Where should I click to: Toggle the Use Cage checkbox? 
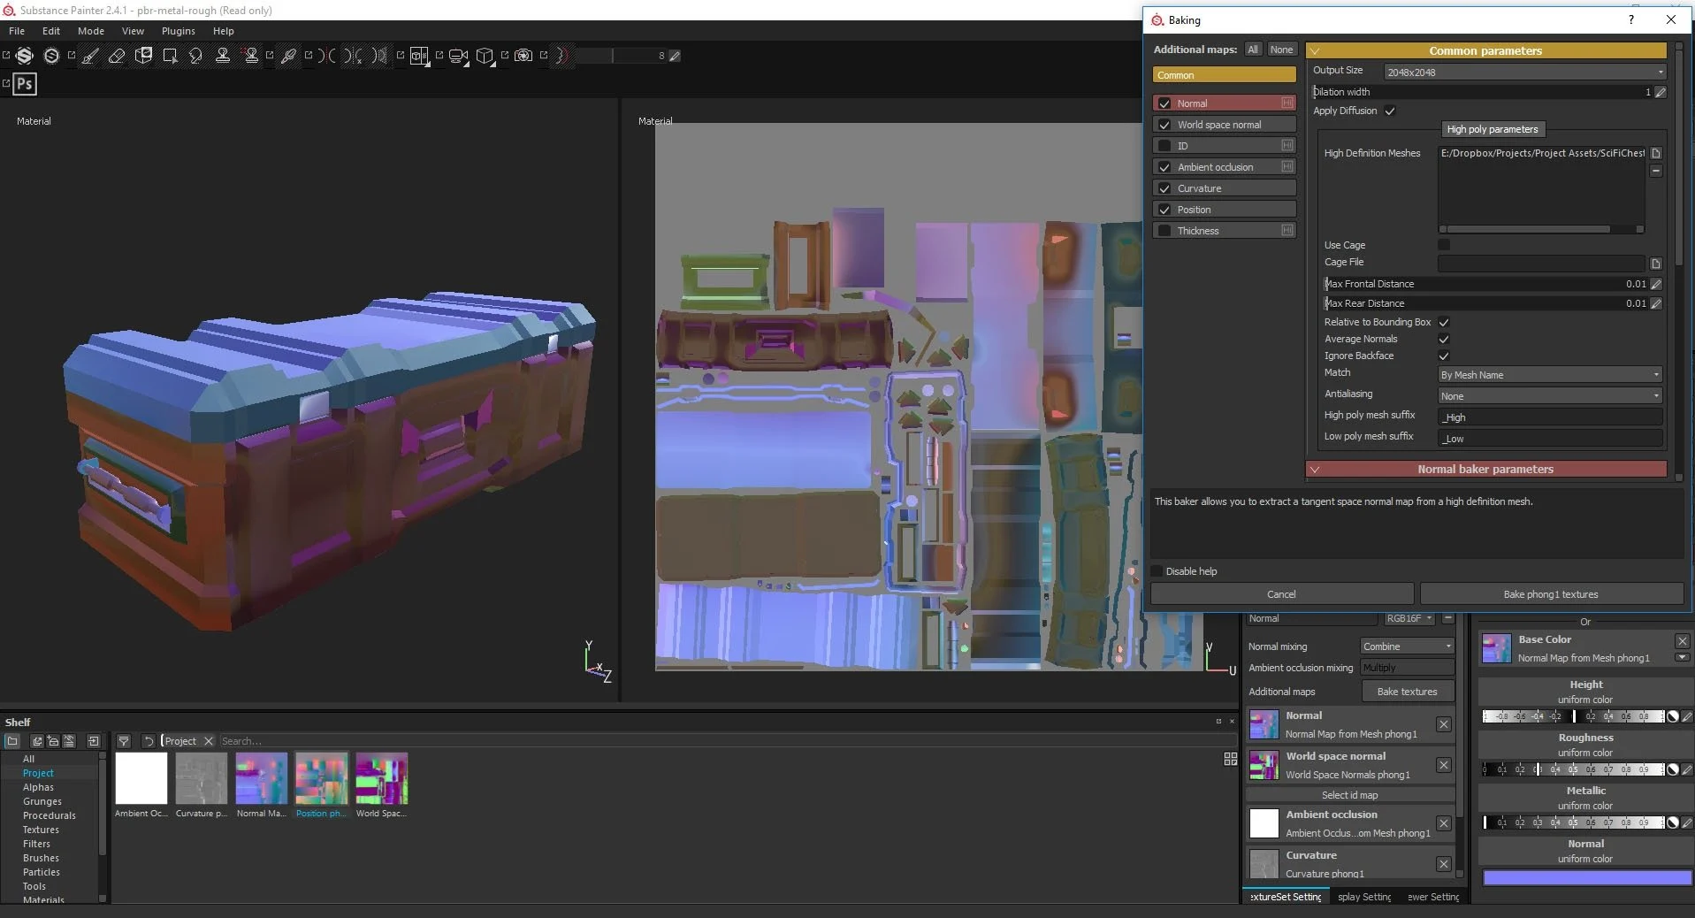click(x=1444, y=245)
